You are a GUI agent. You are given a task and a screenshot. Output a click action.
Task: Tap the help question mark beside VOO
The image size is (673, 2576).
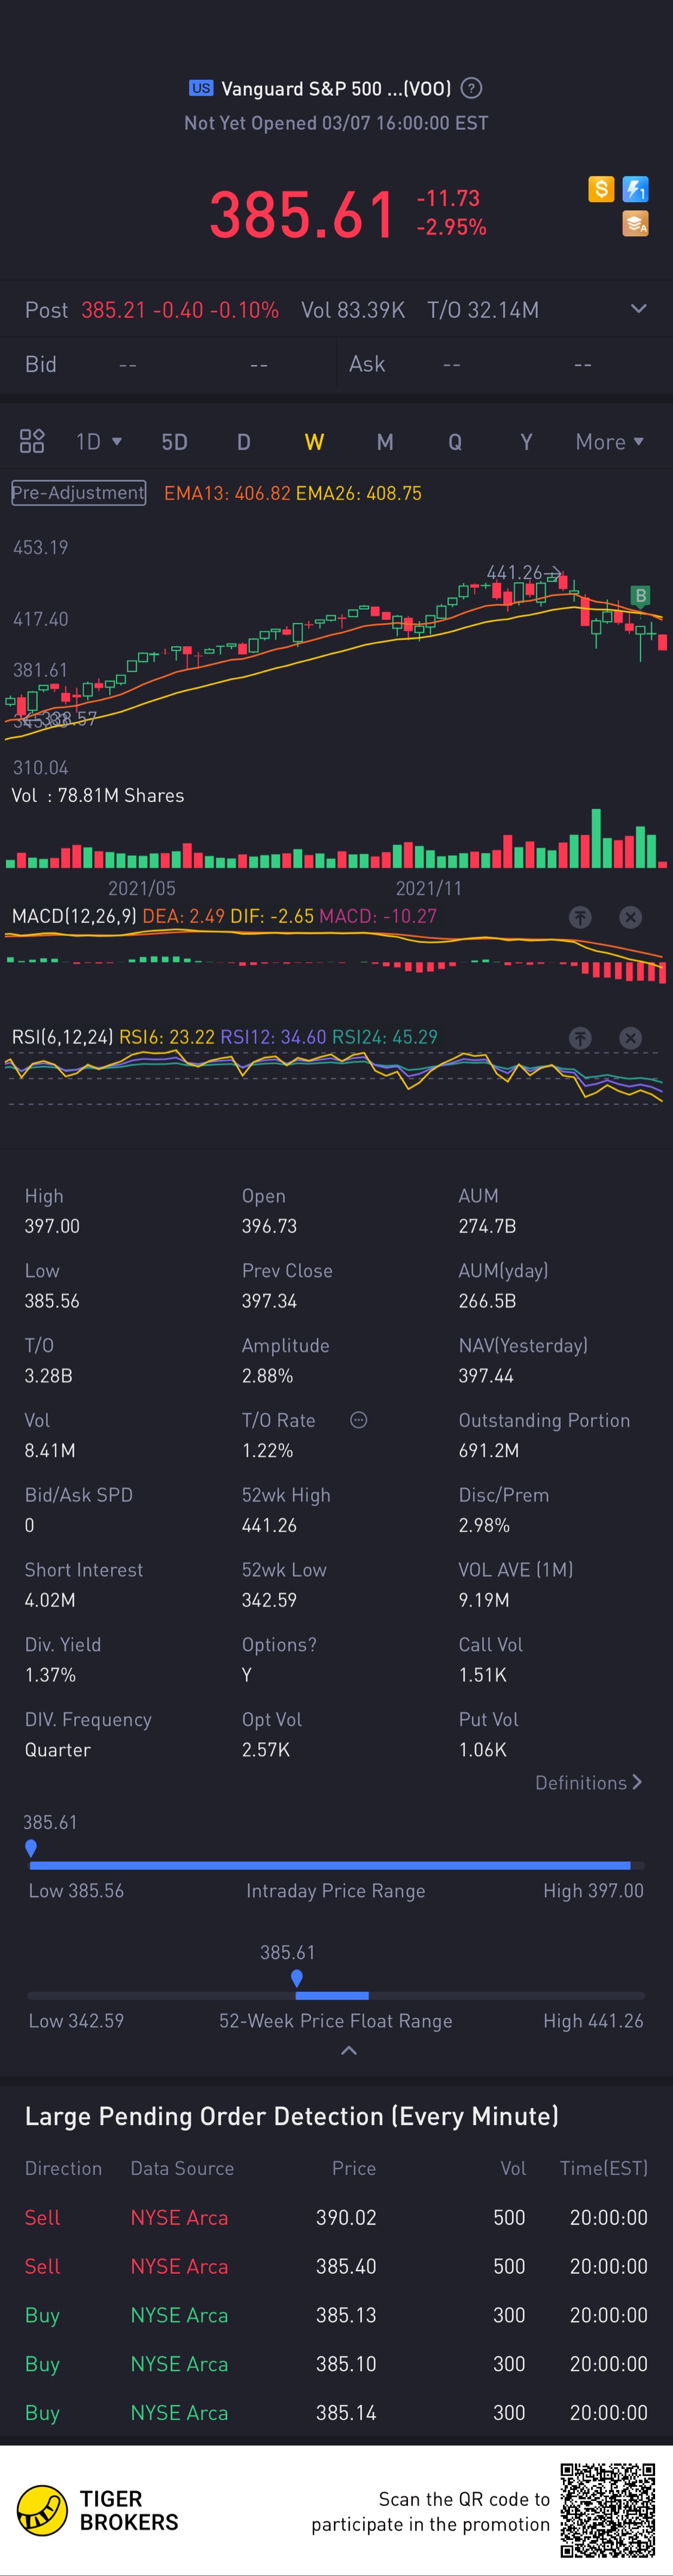coord(471,88)
